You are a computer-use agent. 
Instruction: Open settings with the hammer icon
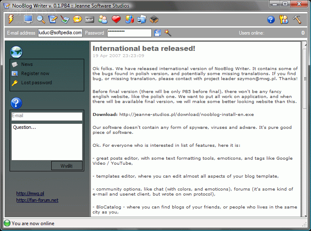(x=297, y=20)
